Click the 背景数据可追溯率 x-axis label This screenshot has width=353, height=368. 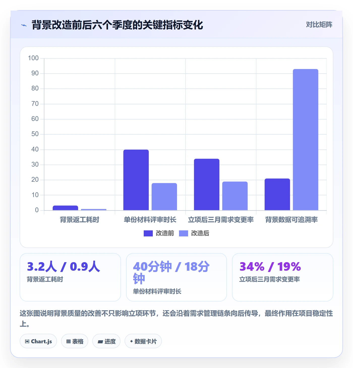pos(291,220)
